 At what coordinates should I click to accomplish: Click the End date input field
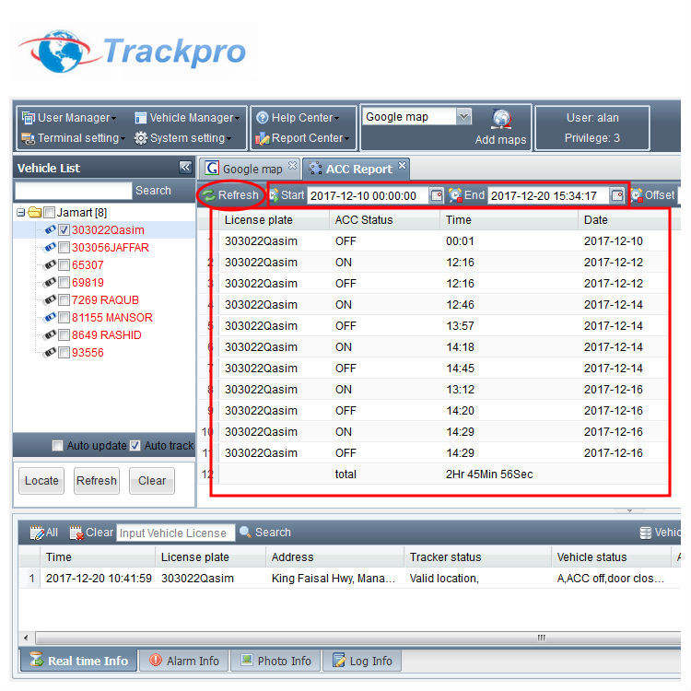(x=549, y=195)
